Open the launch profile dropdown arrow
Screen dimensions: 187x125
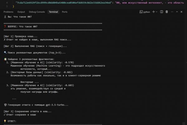click(x=156, y=12)
